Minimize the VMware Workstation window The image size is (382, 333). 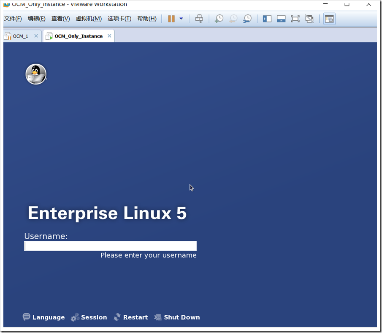coord(325,4)
